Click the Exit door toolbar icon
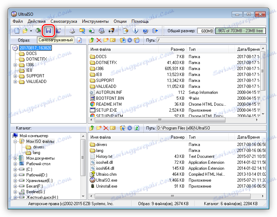This screenshot has height=217, width=277. pyautogui.click(x=155, y=31)
